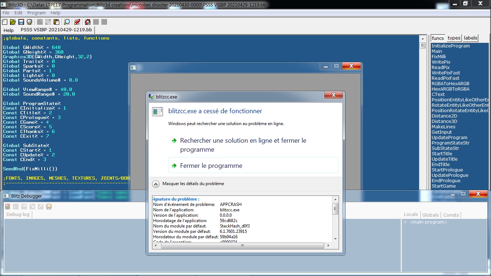Select FixMilli in the funcs list
The image size is (491, 276).
click(439, 57)
